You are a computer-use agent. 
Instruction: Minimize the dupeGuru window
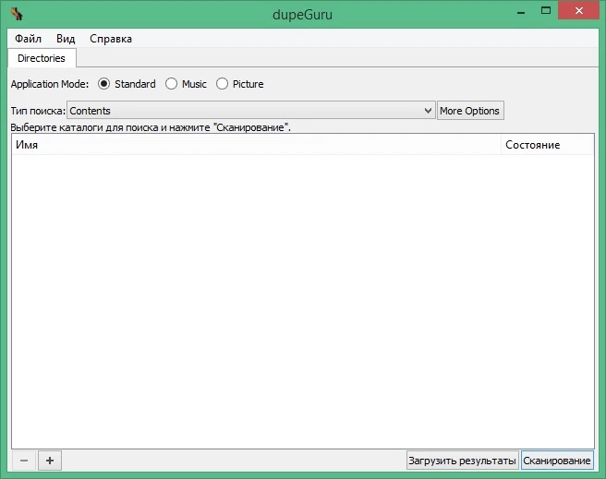[x=521, y=12]
